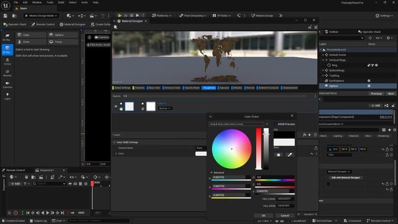Delete the layer with the trash icon

pos(315,135)
